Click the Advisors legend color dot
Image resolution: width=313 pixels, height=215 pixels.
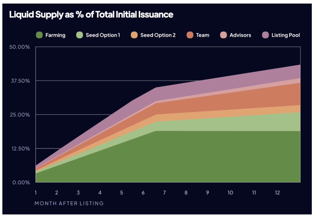pos(223,35)
